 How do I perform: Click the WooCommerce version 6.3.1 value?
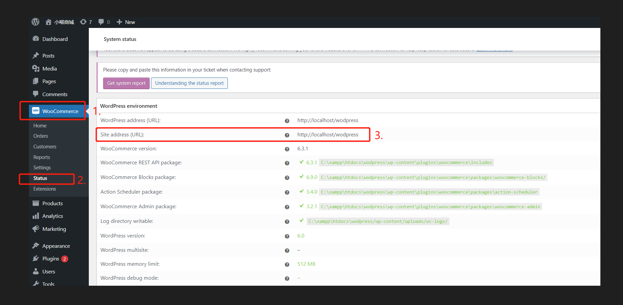pos(303,148)
